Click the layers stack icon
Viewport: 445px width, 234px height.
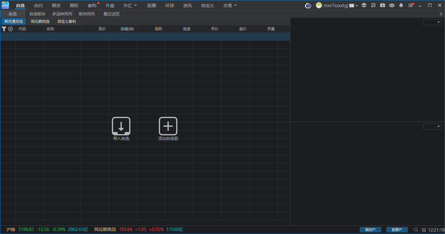point(364,6)
